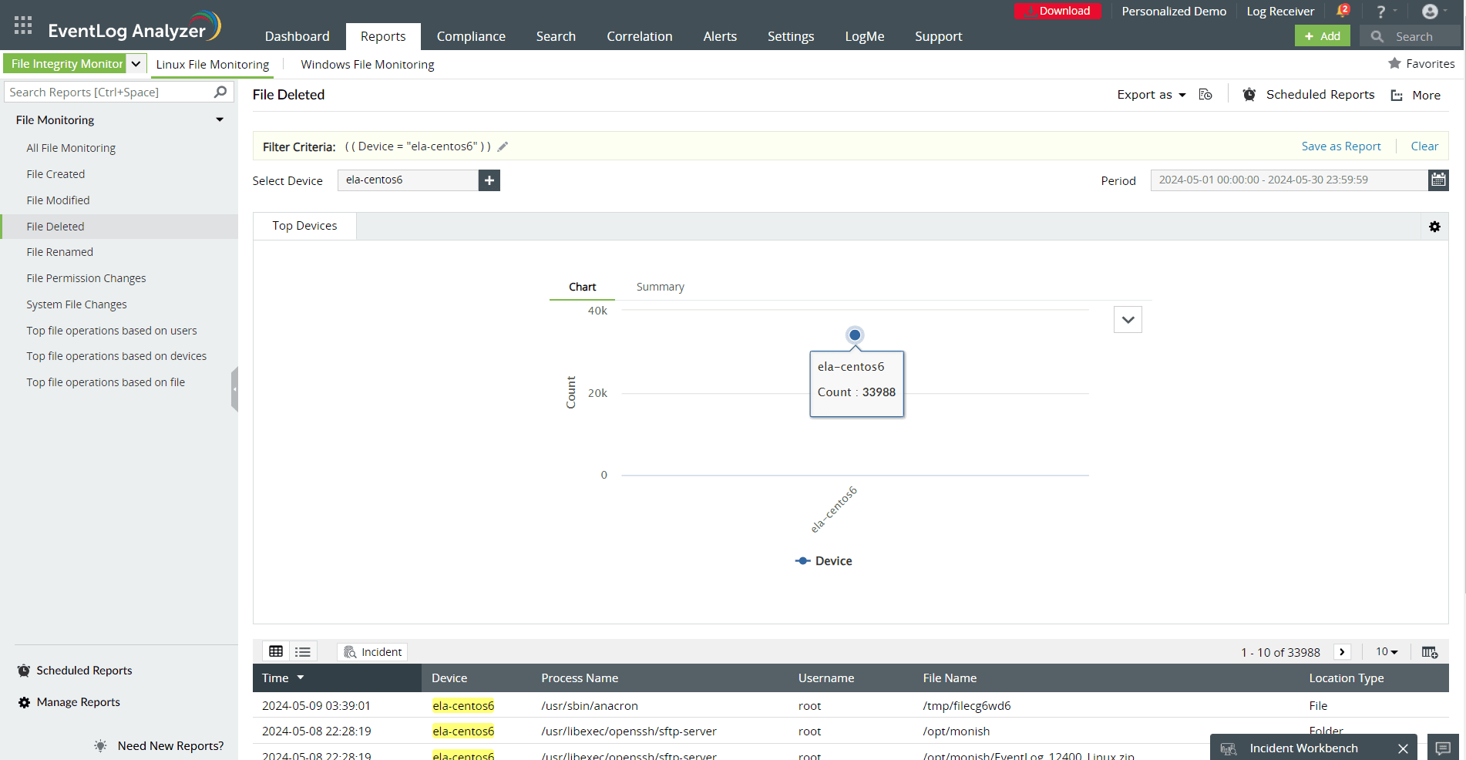Click the column selector icon above table
Viewport: 1466px width, 760px height.
[x=1430, y=652]
